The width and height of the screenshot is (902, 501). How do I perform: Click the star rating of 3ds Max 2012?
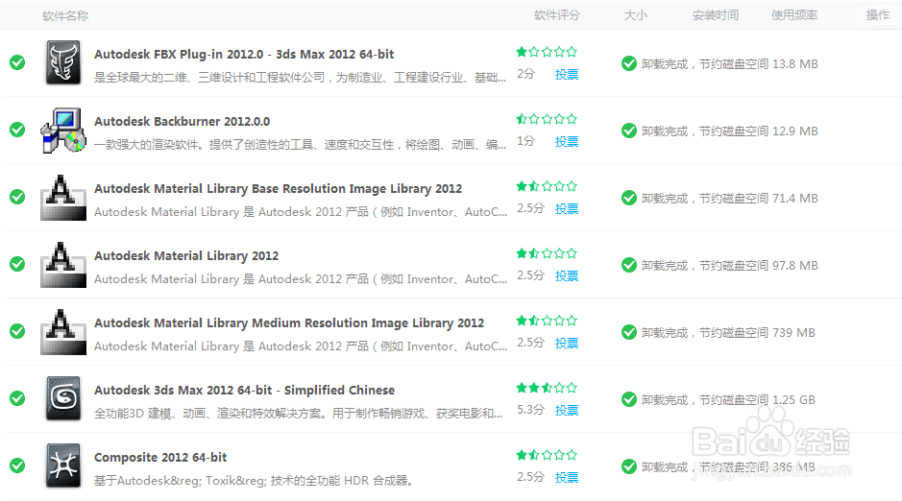point(547,388)
